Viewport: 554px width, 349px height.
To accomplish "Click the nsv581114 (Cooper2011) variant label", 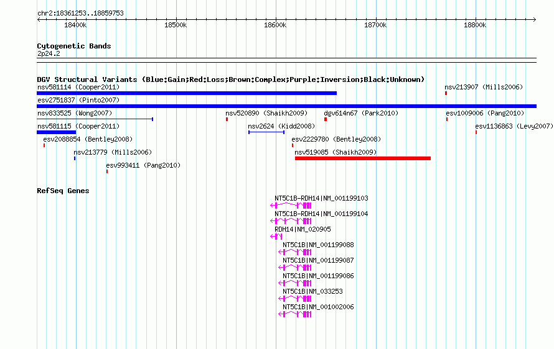I will click(x=78, y=87).
